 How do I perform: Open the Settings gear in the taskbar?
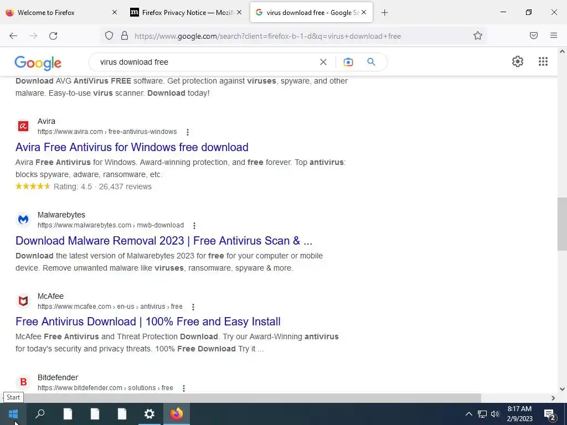pos(149,414)
